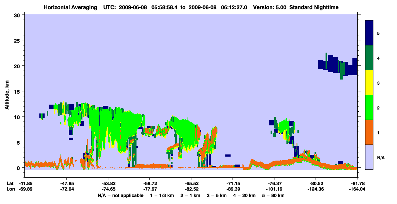Click the dark blue legend swatch labeled 5
This screenshot has height=204, width=397.
point(369,33)
